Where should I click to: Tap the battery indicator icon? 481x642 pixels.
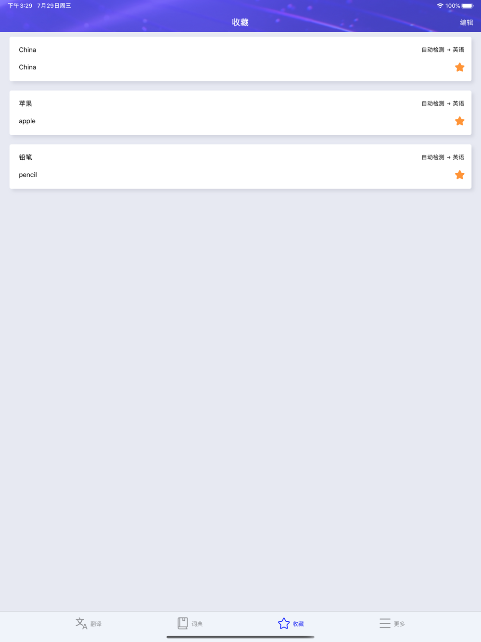[x=468, y=6]
